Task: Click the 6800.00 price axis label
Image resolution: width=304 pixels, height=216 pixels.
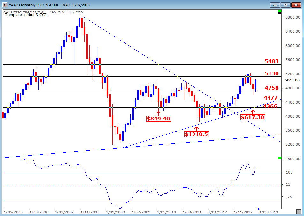Action: click(293, 18)
